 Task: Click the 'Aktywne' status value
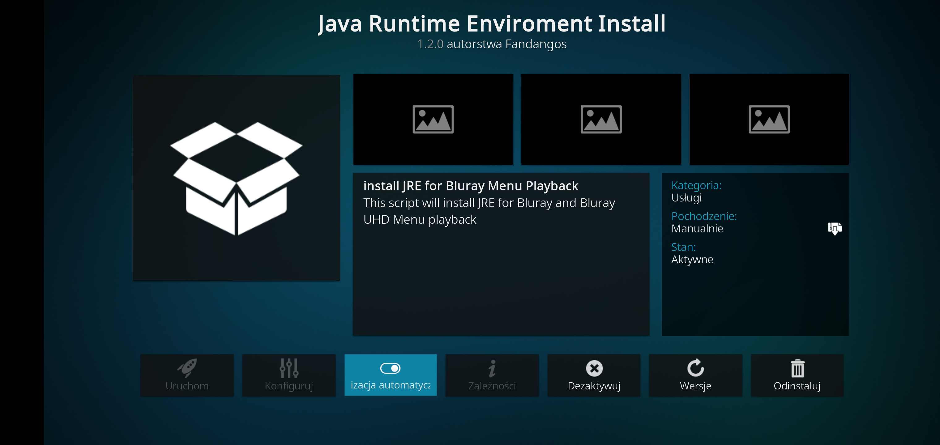[x=692, y=260]
